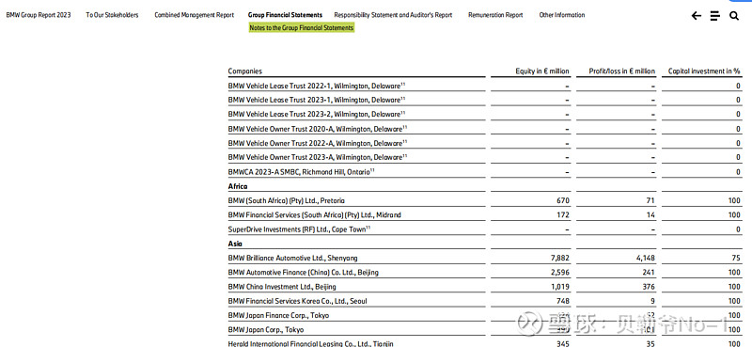Select BMW Vehicle Lease Trust 2022-1 row
Image resolution: width=752 pixels, height=347 pixels.
484,86
